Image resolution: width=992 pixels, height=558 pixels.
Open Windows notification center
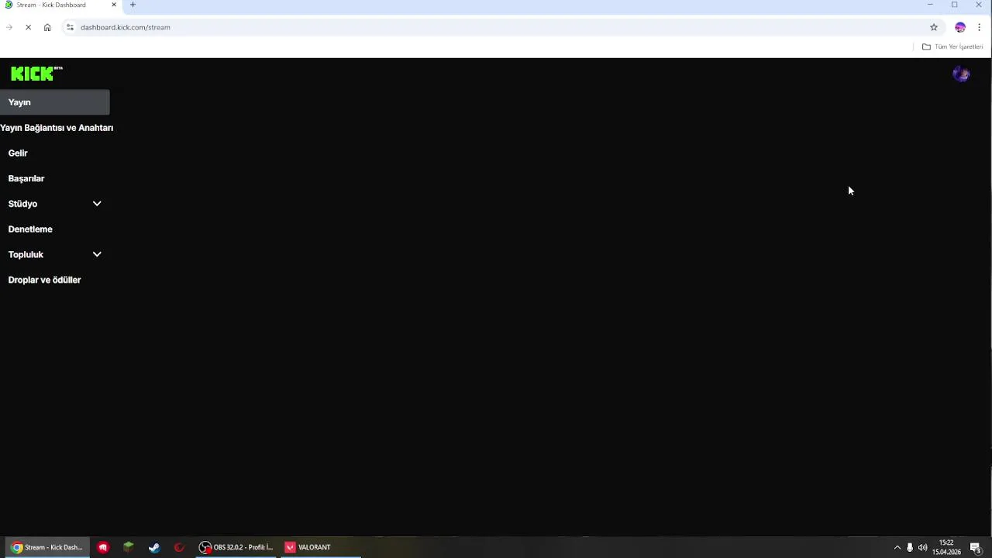coord(976,547)
